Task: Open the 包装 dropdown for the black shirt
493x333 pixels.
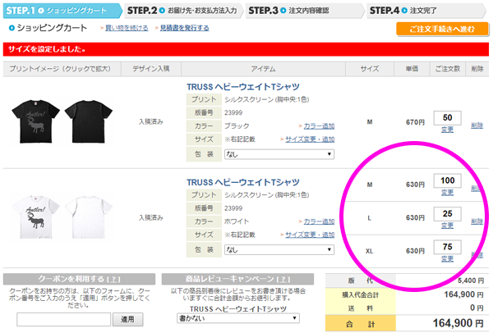Action: pyautogui.click(x=279, y=154)
